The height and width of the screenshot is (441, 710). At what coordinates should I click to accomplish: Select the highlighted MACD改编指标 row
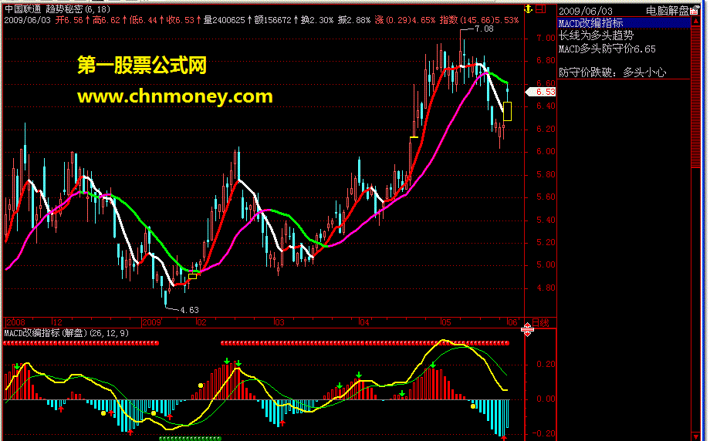[624, 23]
